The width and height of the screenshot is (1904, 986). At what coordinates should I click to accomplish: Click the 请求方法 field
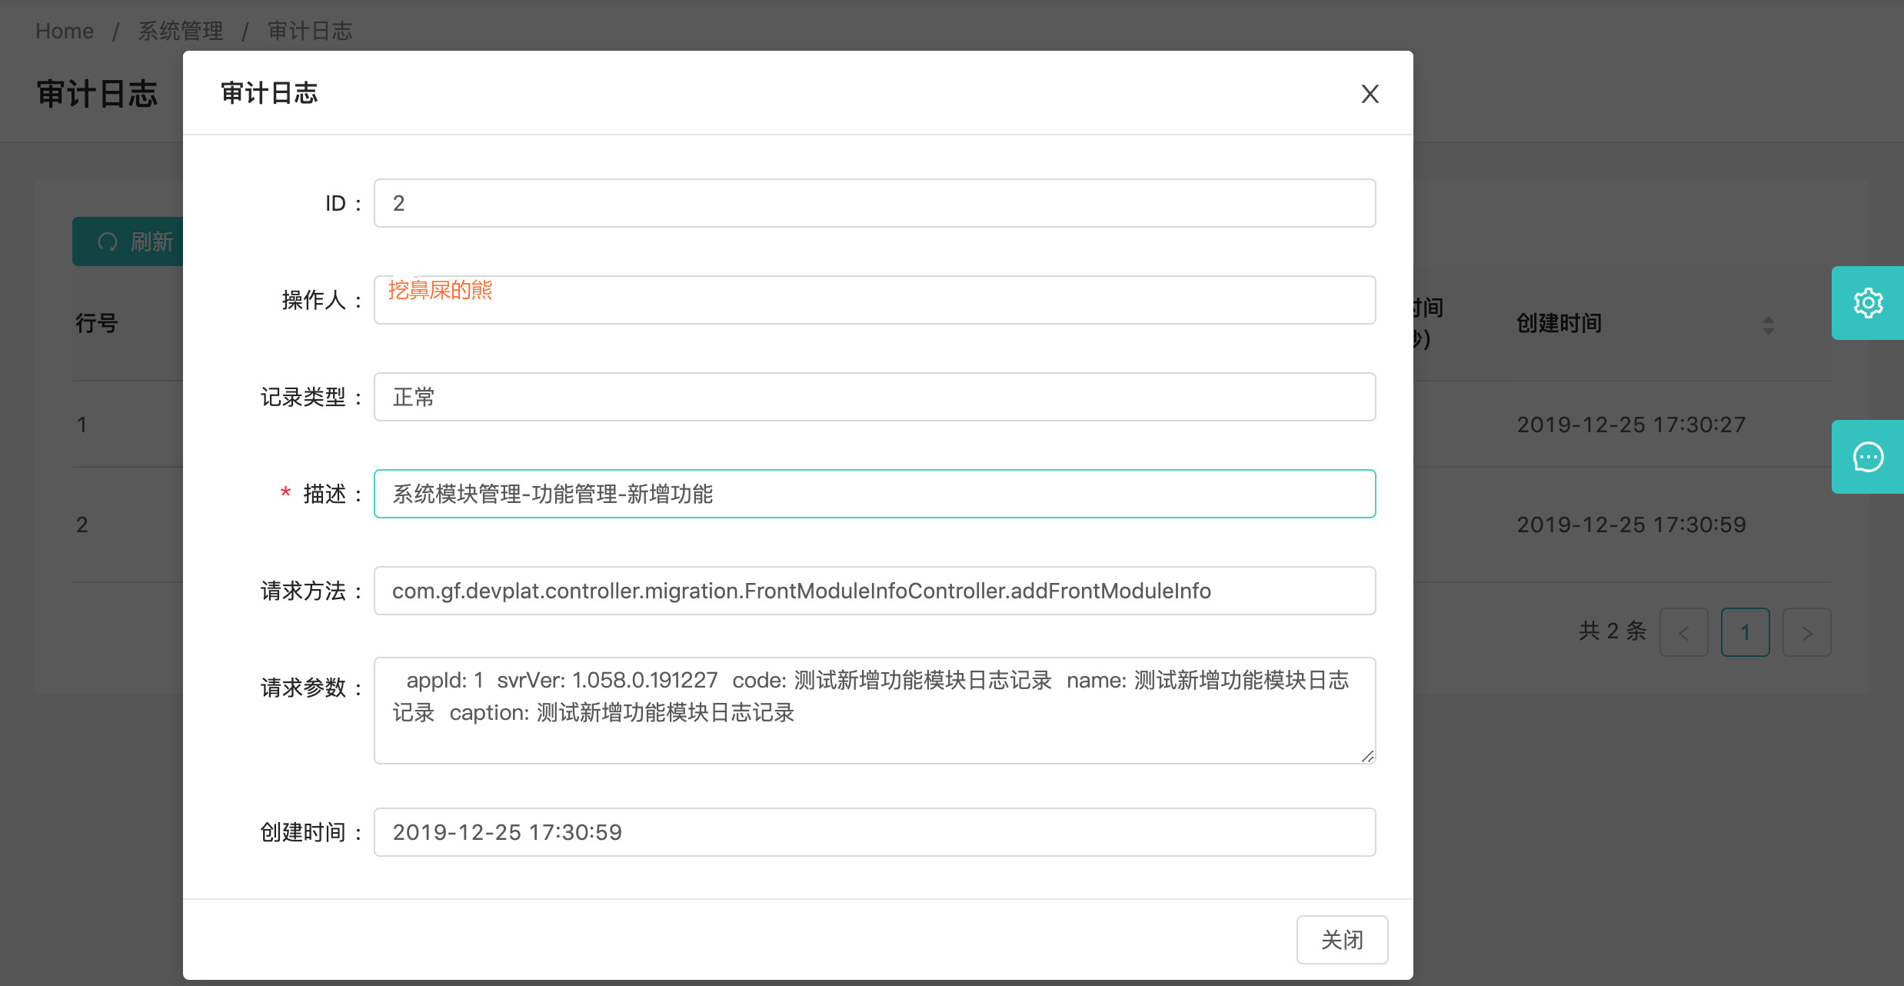pyautogui.click(x=874, y=591)
